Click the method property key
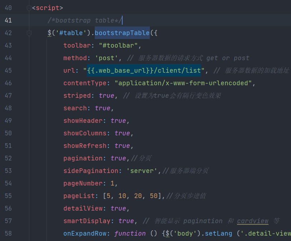The height and width of the screenshot is (241, 291). 75,58
